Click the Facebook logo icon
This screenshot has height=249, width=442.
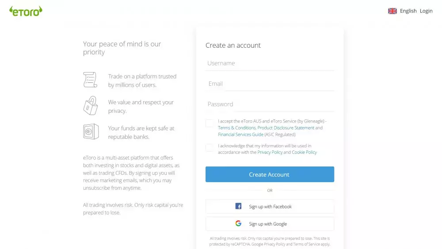(239, 206)
